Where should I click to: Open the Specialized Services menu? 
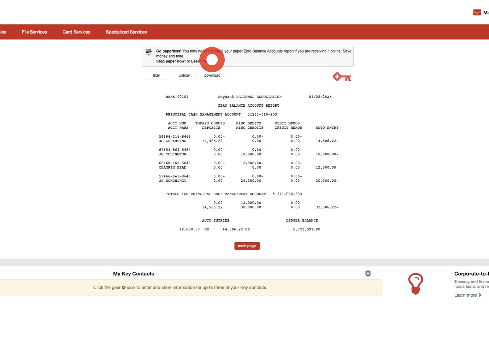pyautogui.click(x=126, y=32)
